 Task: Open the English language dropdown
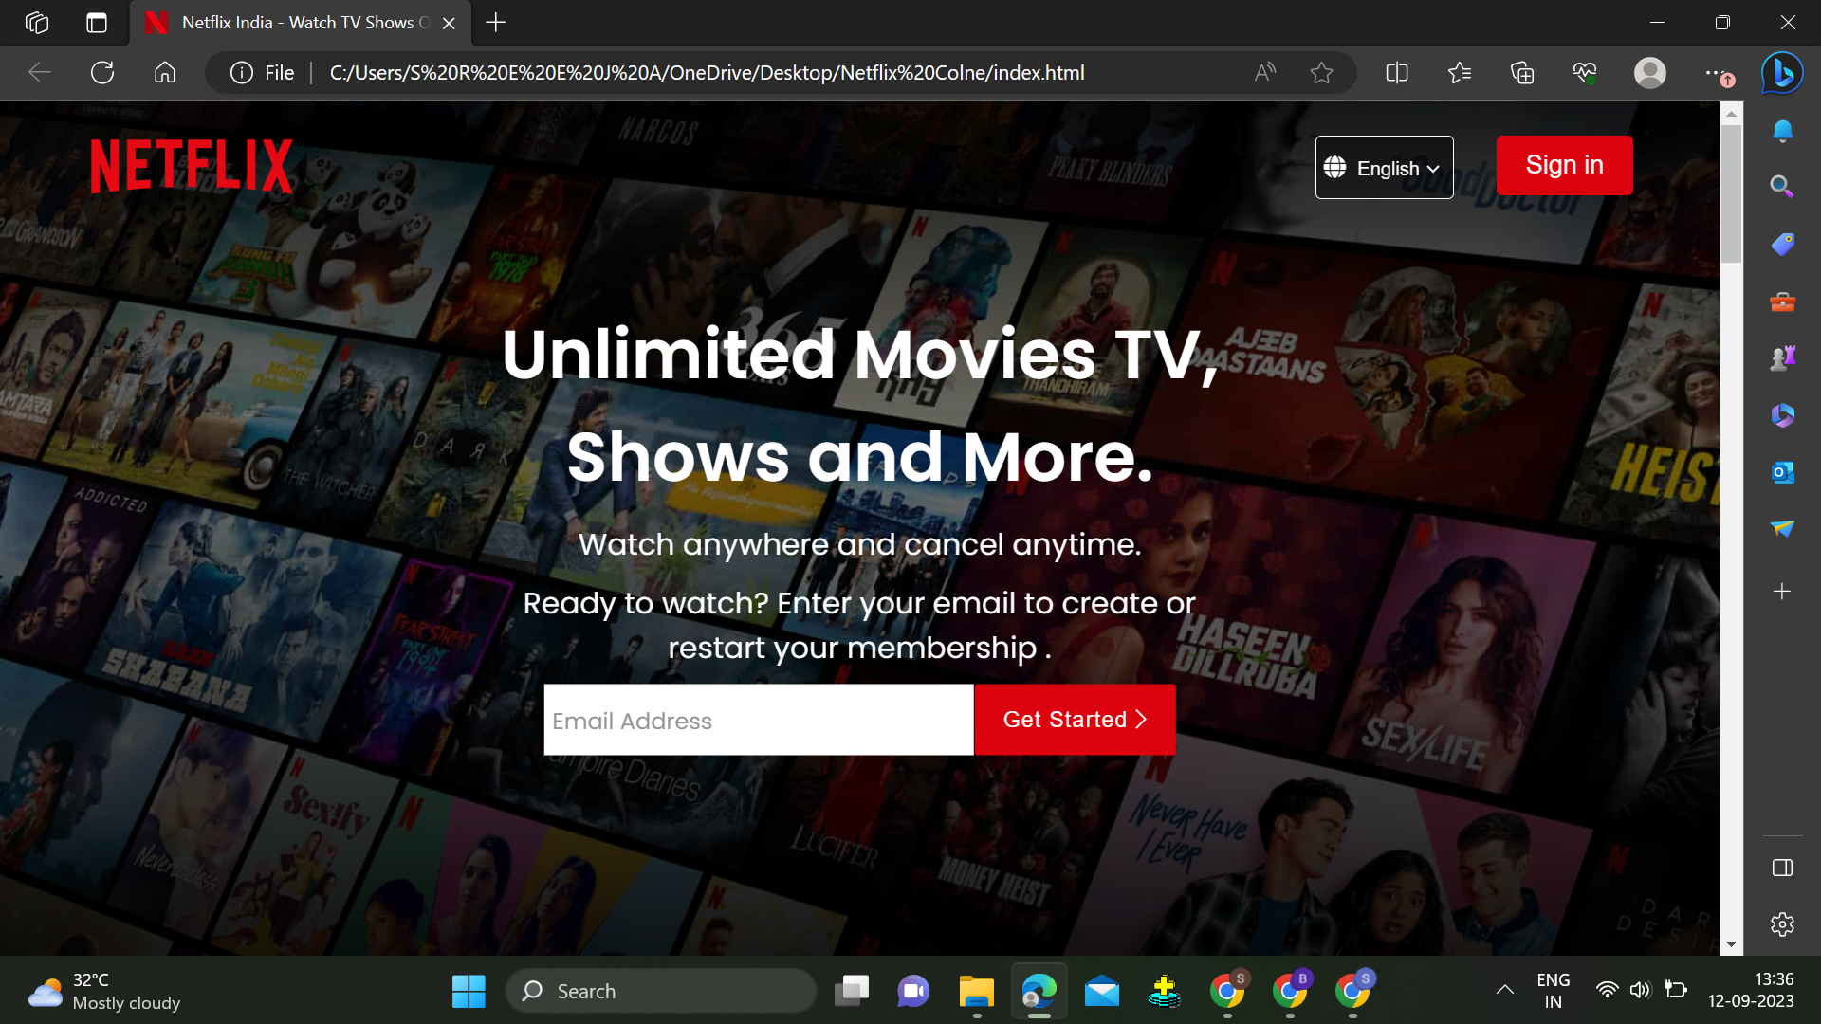1384,167
